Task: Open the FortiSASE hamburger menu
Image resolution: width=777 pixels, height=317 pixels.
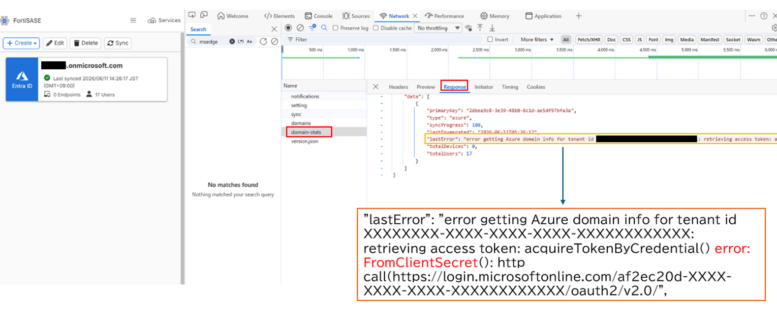Action: click(x=133, y=20)
